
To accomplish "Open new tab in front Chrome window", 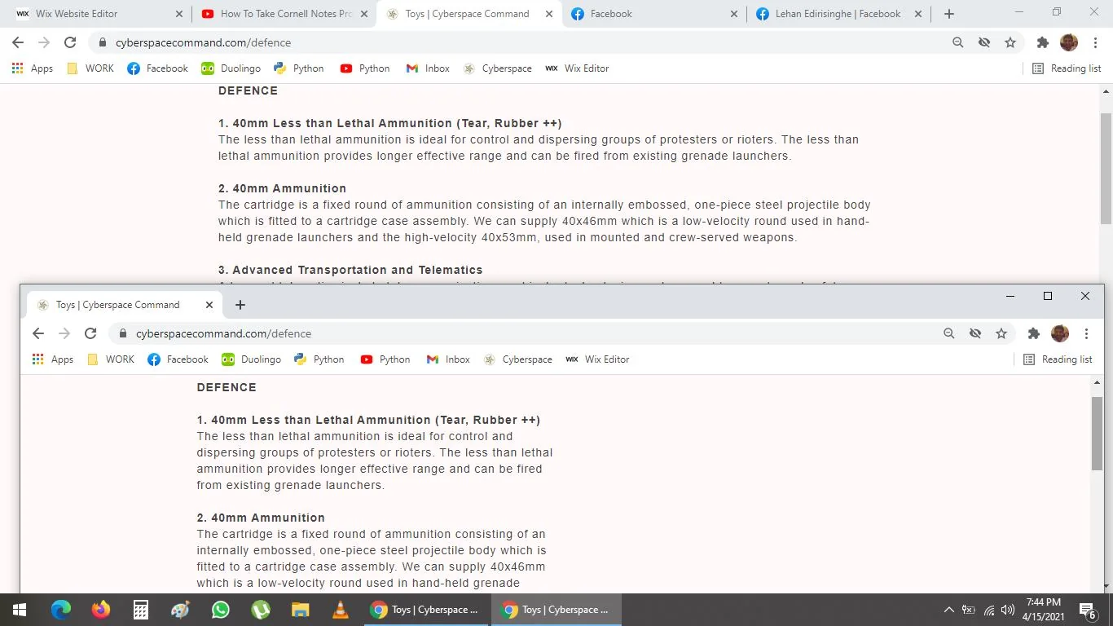I will pyautogui.click(x=240, y=305).
